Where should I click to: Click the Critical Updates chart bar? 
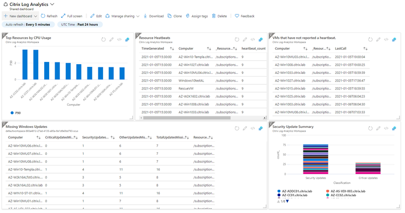368,168
